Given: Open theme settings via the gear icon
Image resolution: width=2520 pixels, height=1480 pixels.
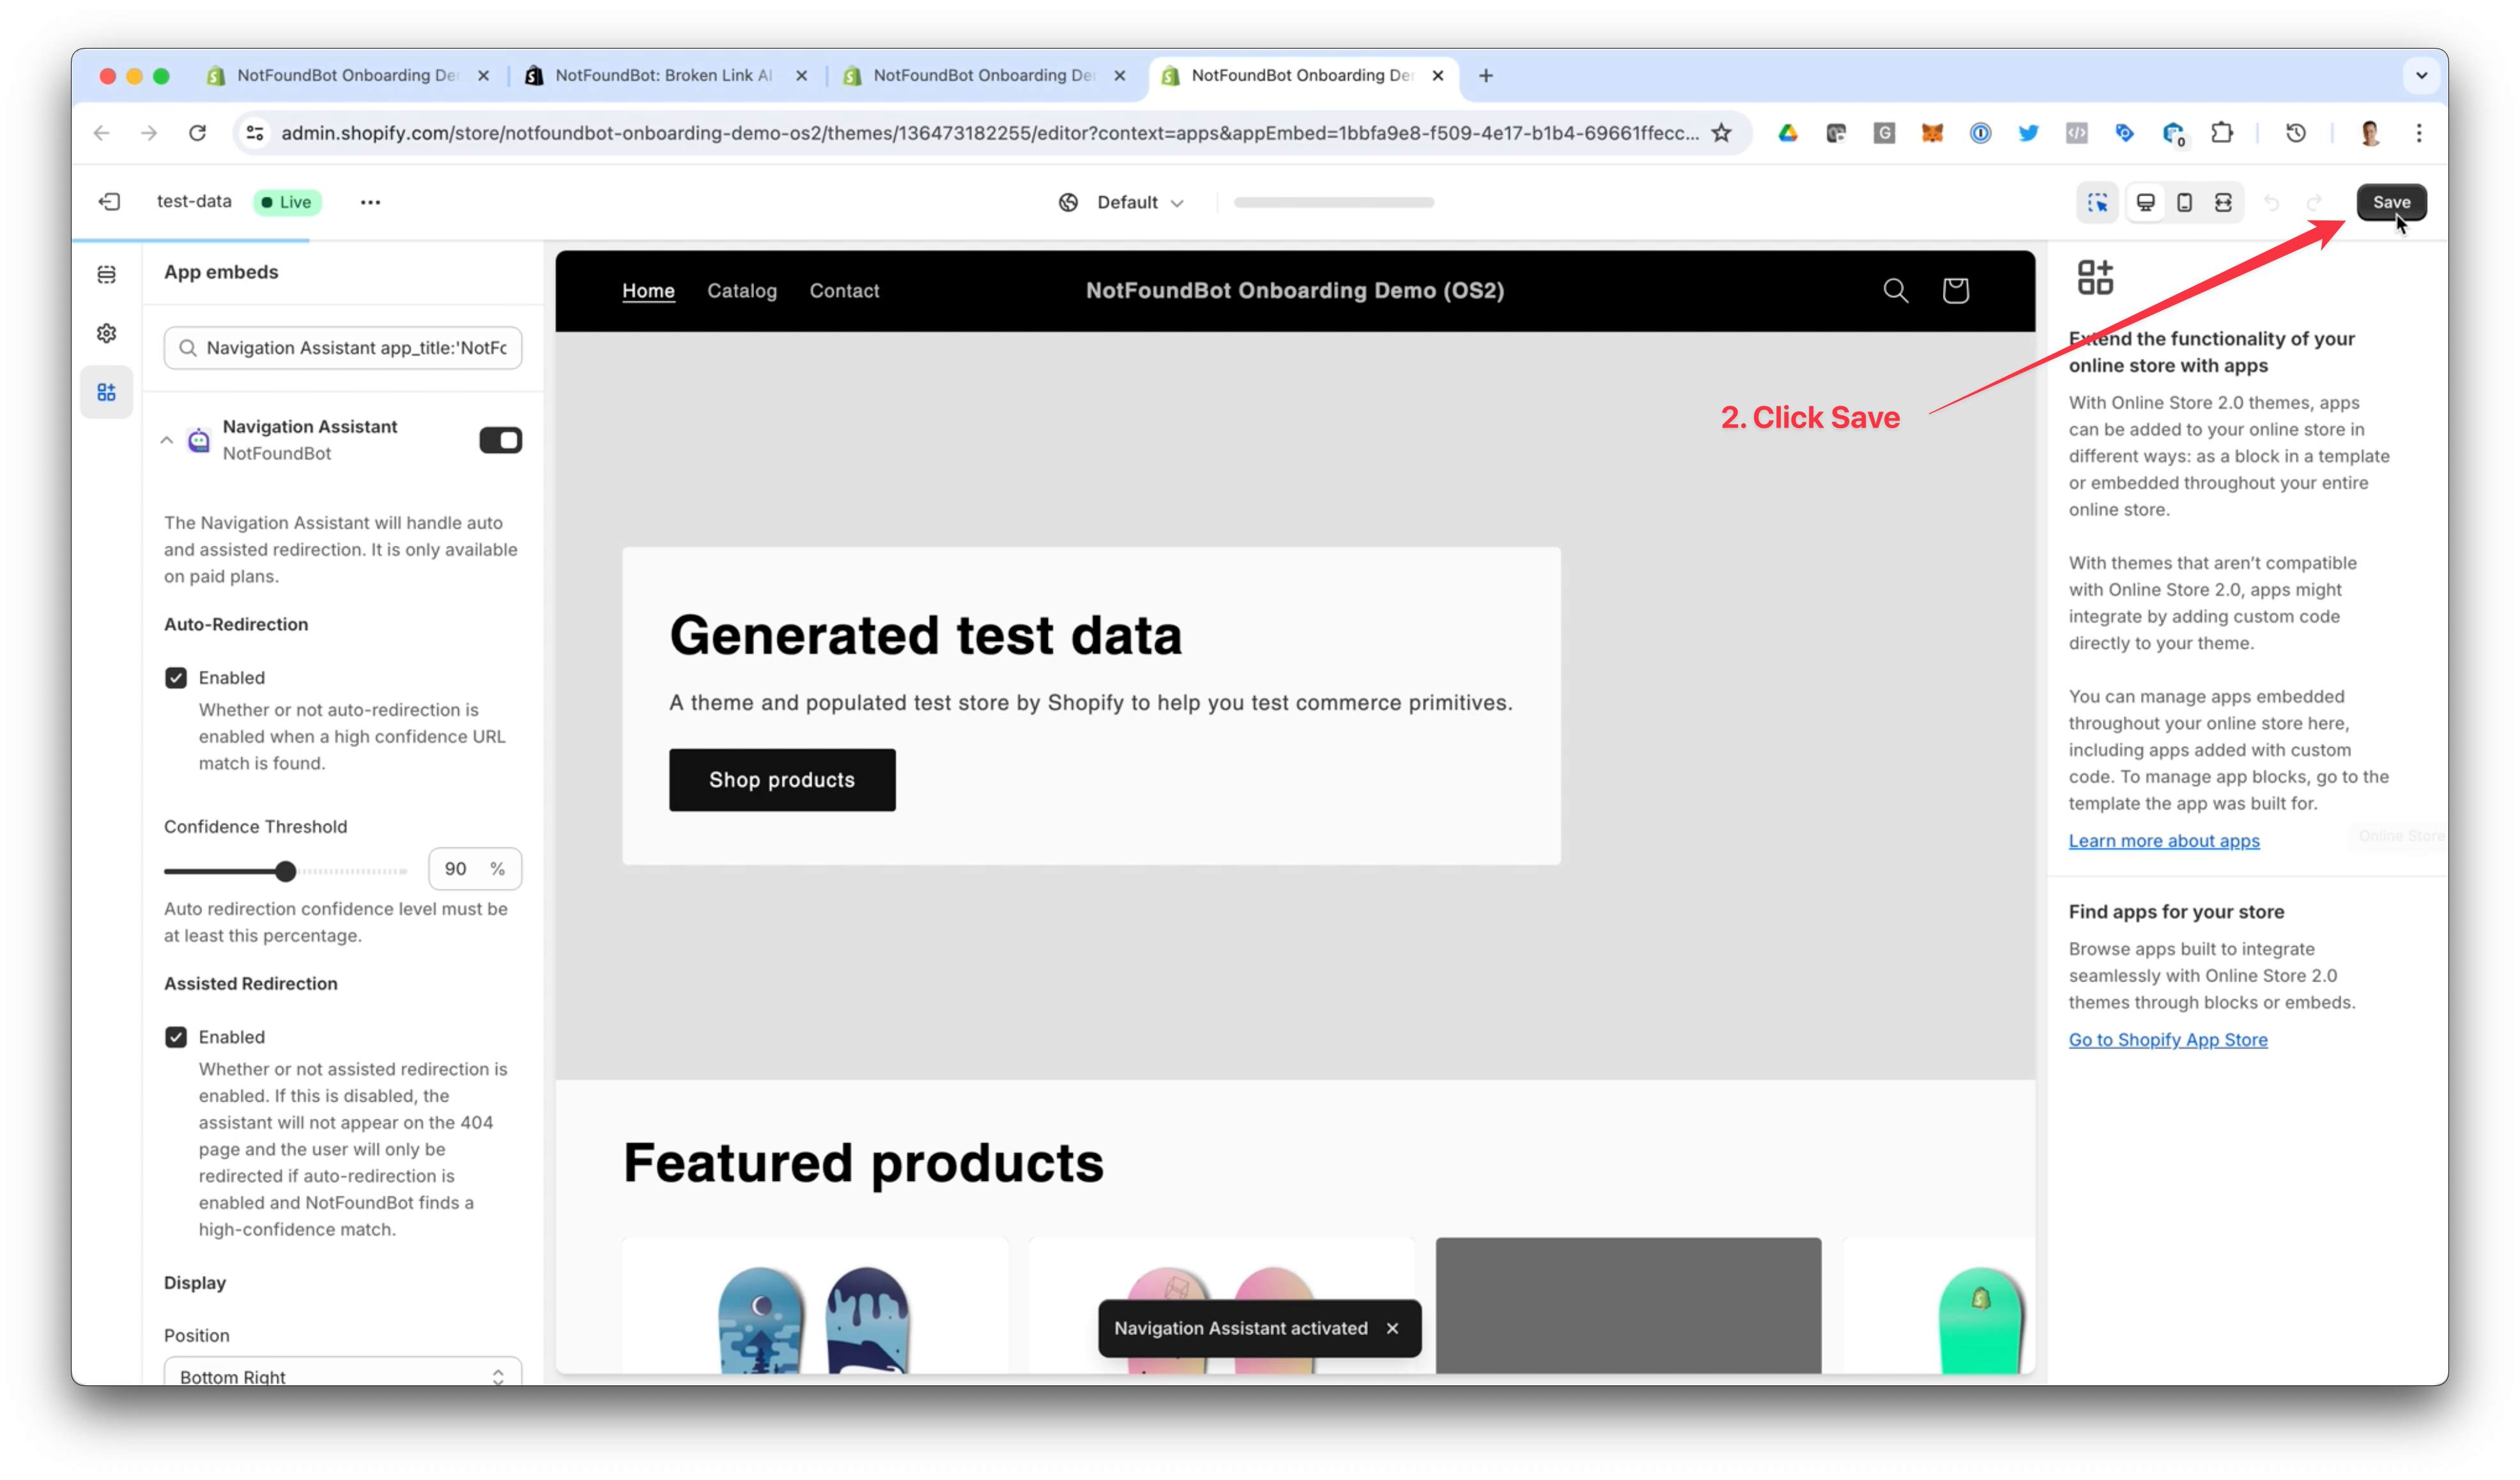Looking at the screenshot, I should [x=107, y=333].
